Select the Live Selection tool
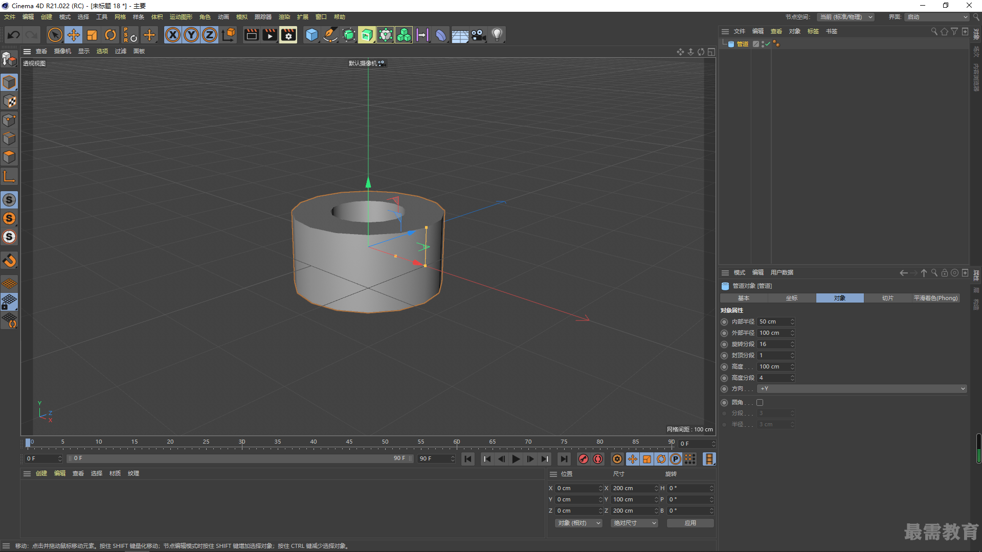Screen dimensions: 982x552 pos(55,35)
